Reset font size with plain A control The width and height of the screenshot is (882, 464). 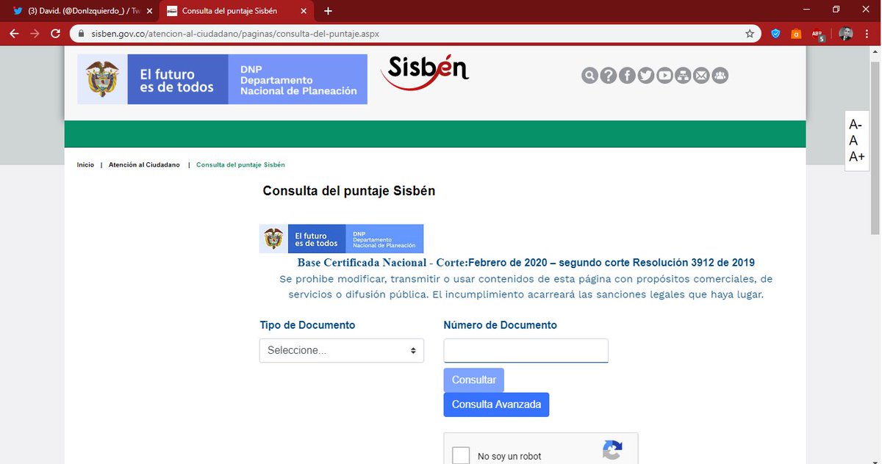click(x=853, y=141)
